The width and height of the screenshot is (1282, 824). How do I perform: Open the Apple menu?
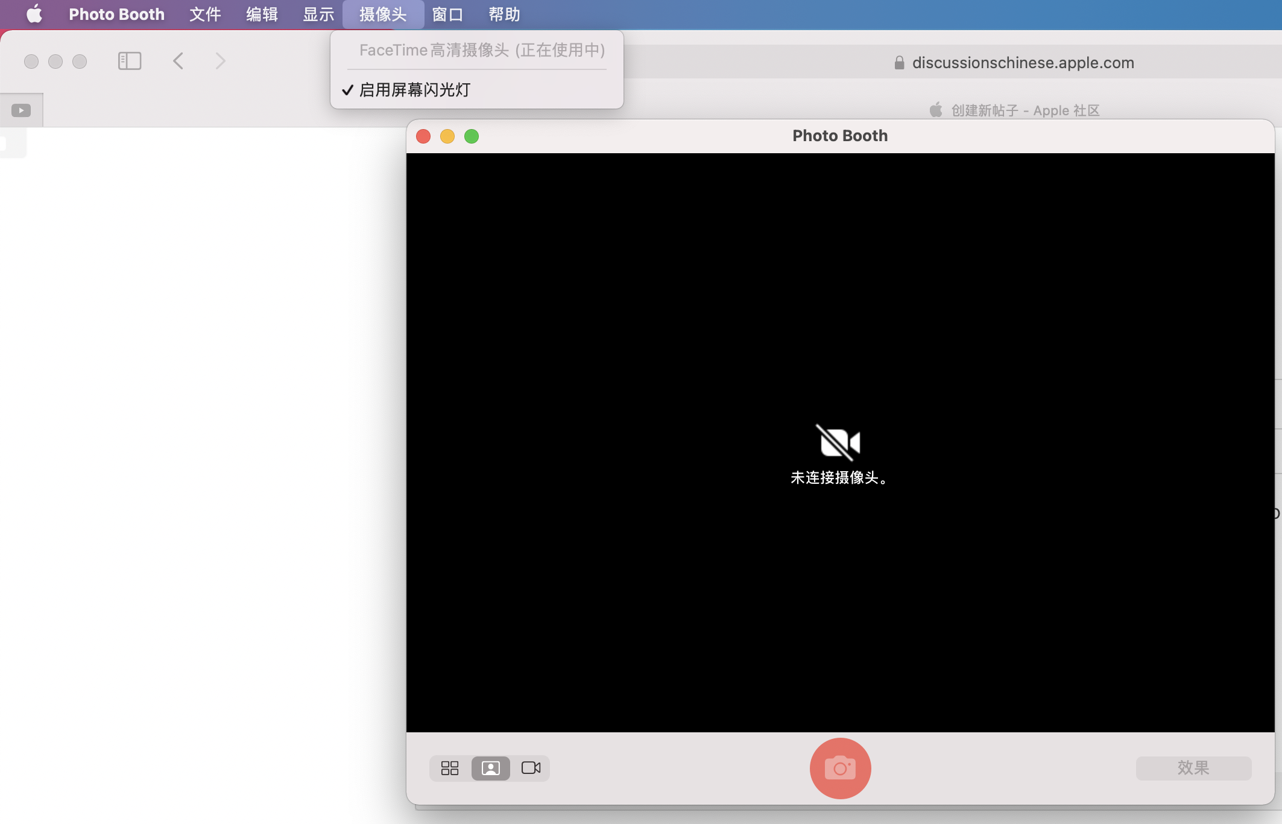point(34,14)
